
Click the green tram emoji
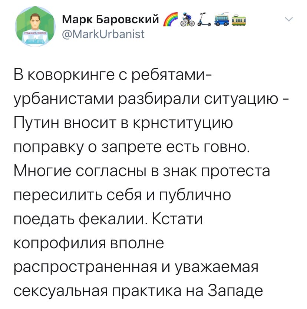[x=239, y=19]
